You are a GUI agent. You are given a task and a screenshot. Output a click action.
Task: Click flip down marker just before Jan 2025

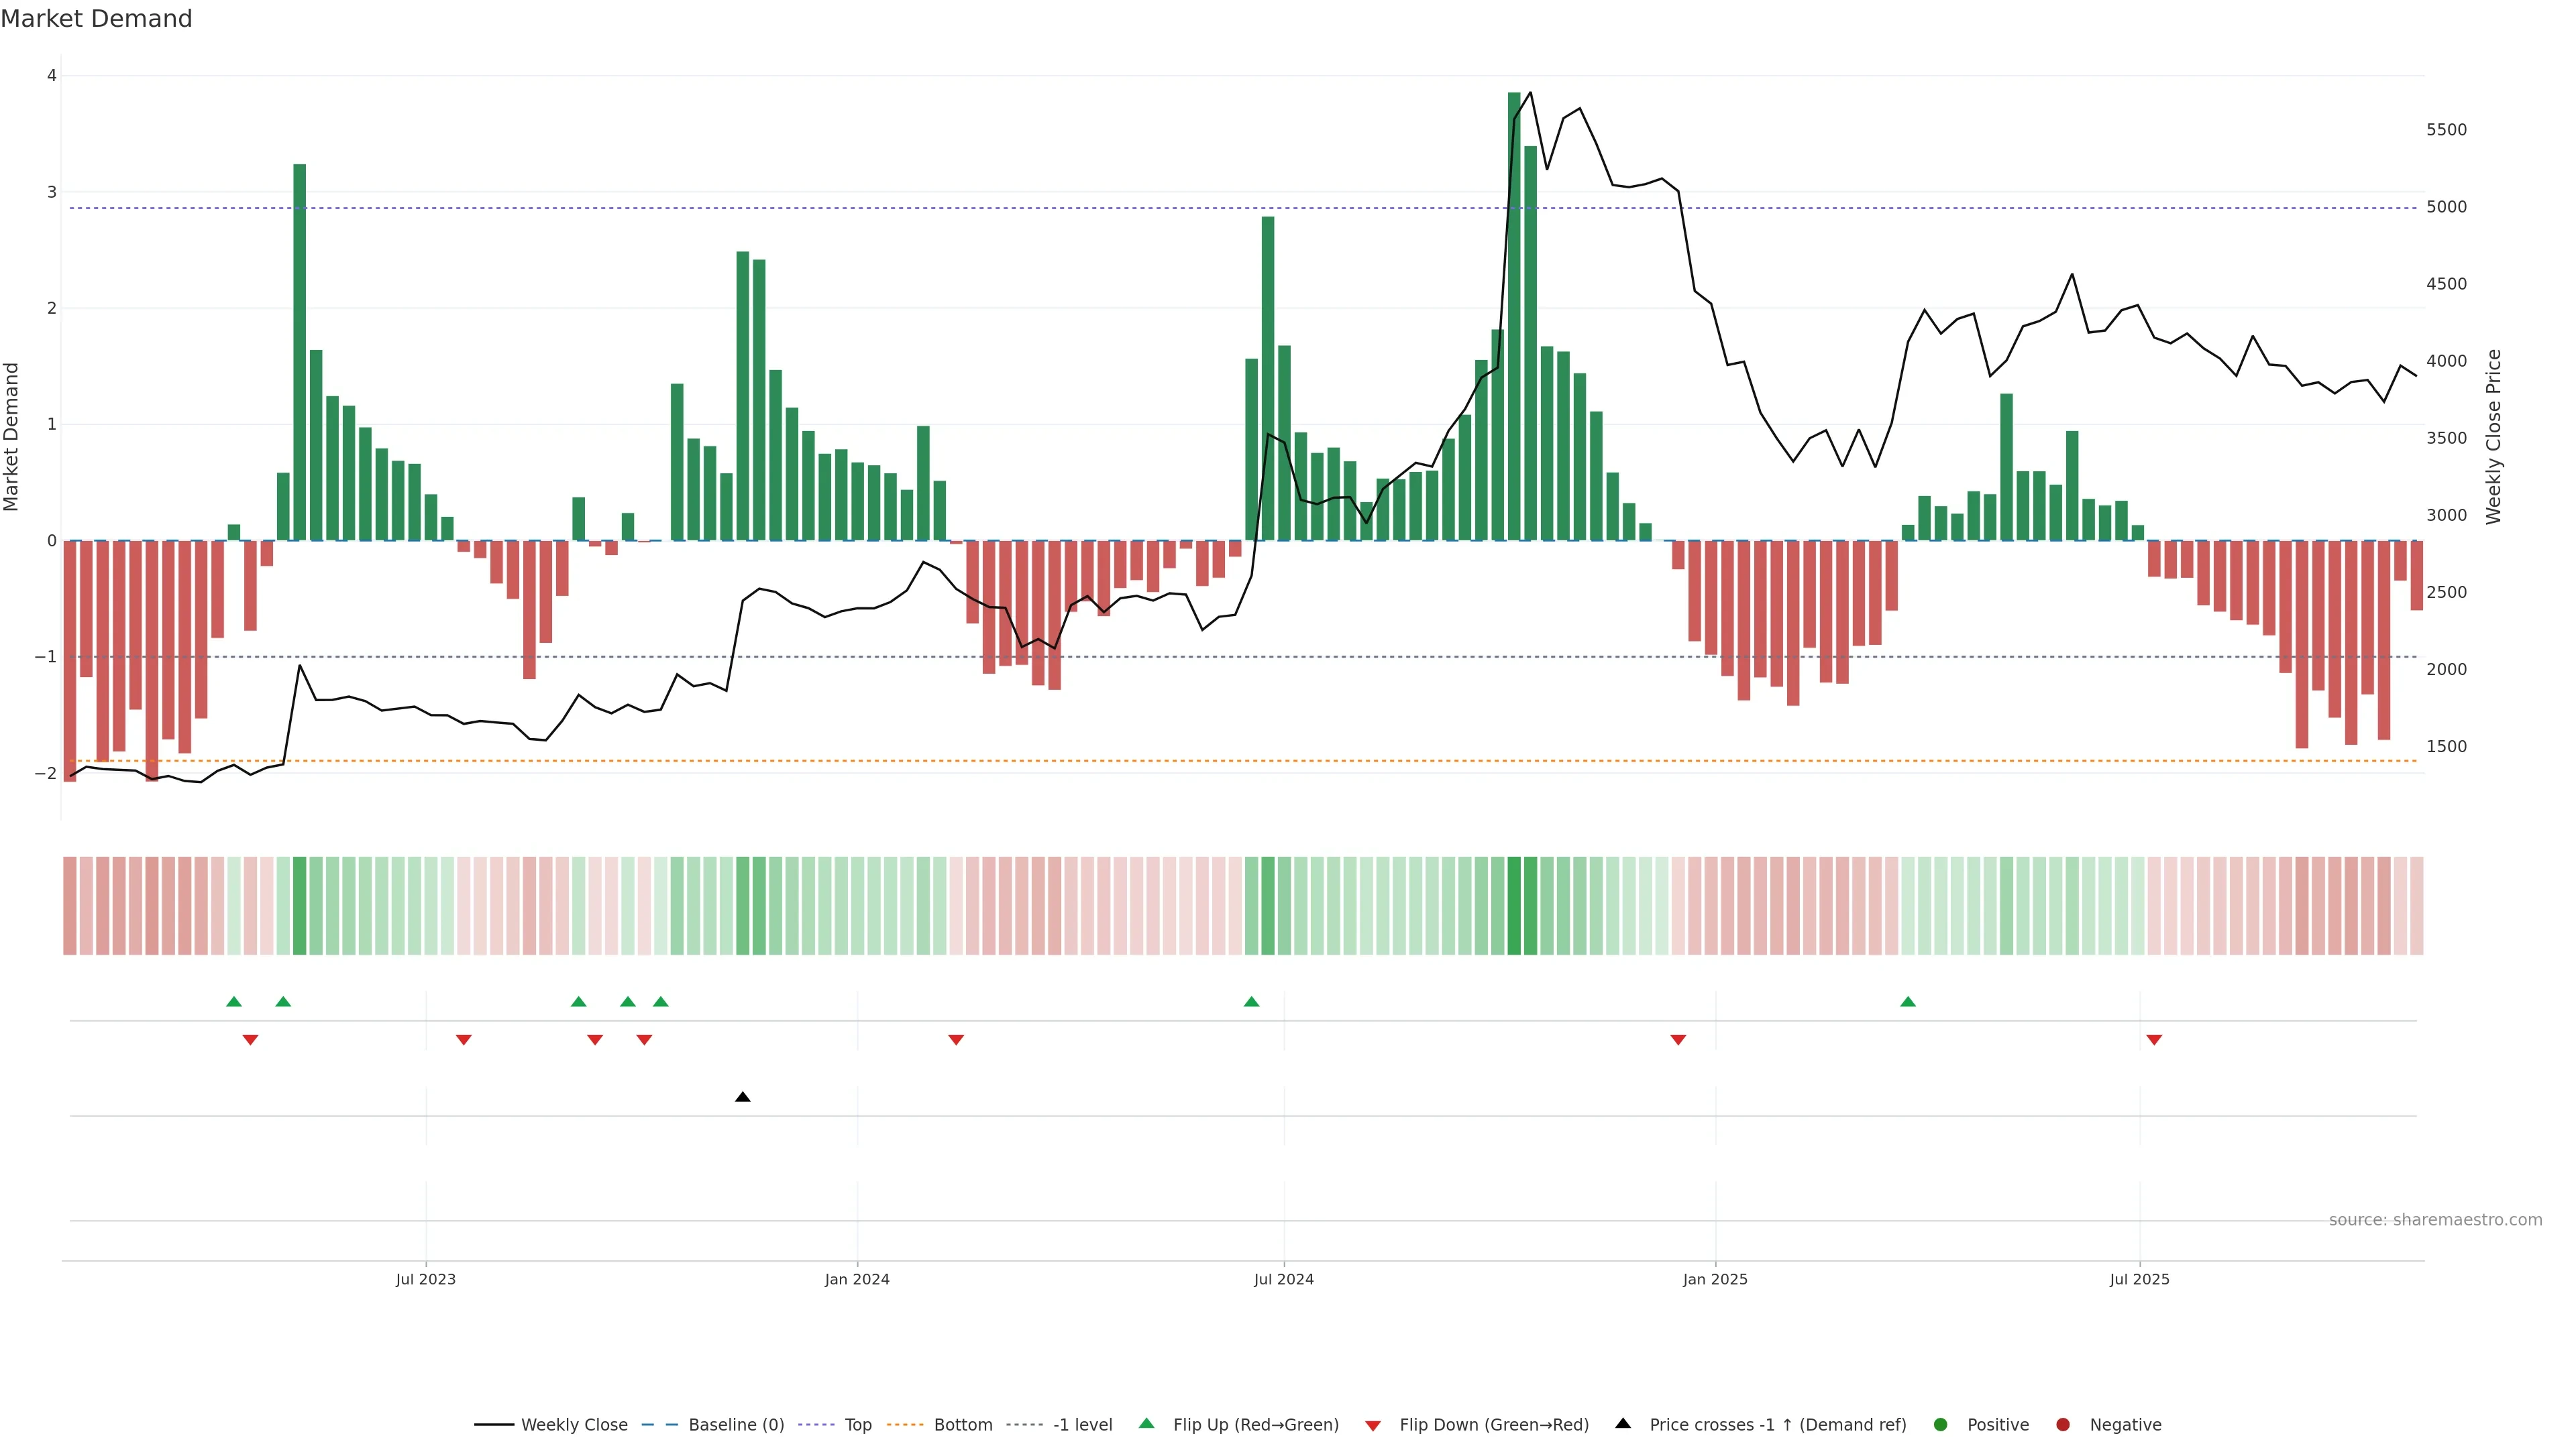[x=1678, y=1040]
